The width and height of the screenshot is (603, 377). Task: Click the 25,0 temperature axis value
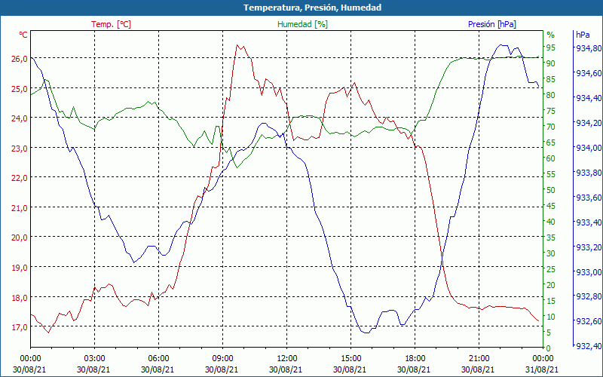click(x=21, y=89)
